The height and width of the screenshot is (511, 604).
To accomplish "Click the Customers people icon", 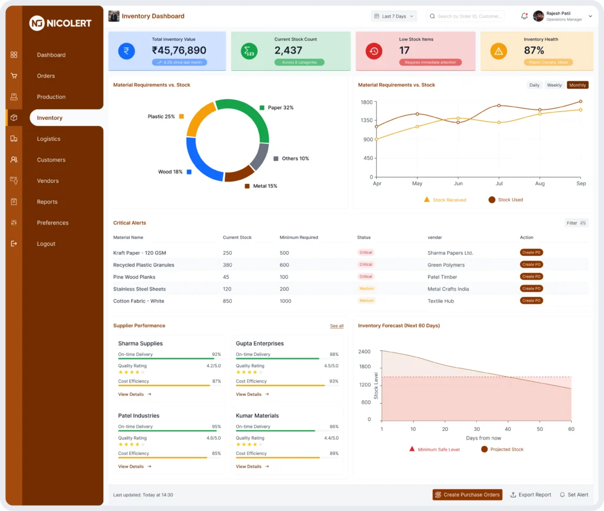I will point(14,160).
